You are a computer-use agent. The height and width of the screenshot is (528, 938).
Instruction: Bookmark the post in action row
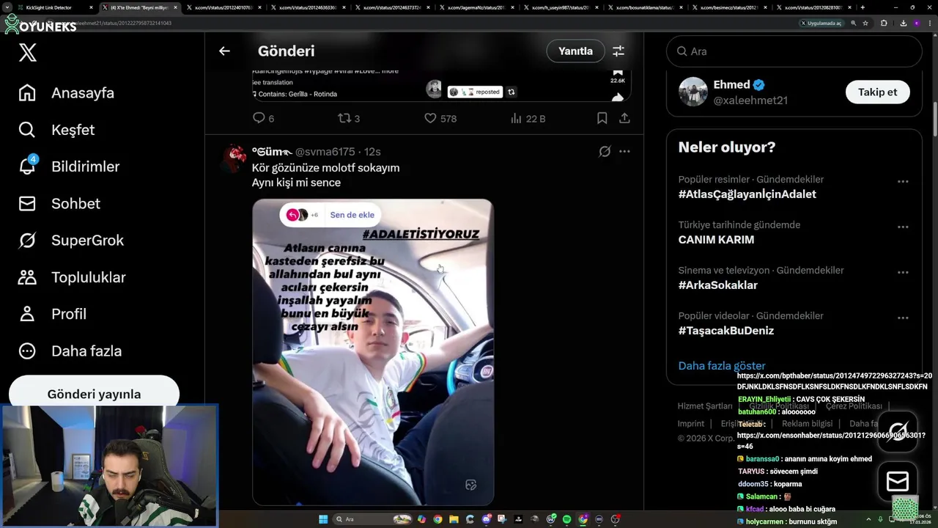[x=602, y=118]
